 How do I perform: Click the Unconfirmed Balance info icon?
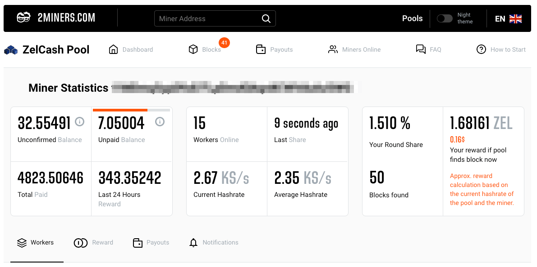click(79, 122)
